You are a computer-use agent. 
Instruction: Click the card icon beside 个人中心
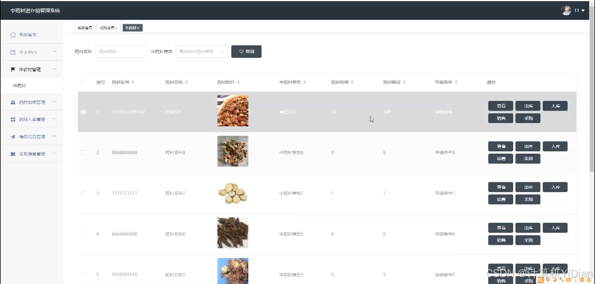coord(13,52)
